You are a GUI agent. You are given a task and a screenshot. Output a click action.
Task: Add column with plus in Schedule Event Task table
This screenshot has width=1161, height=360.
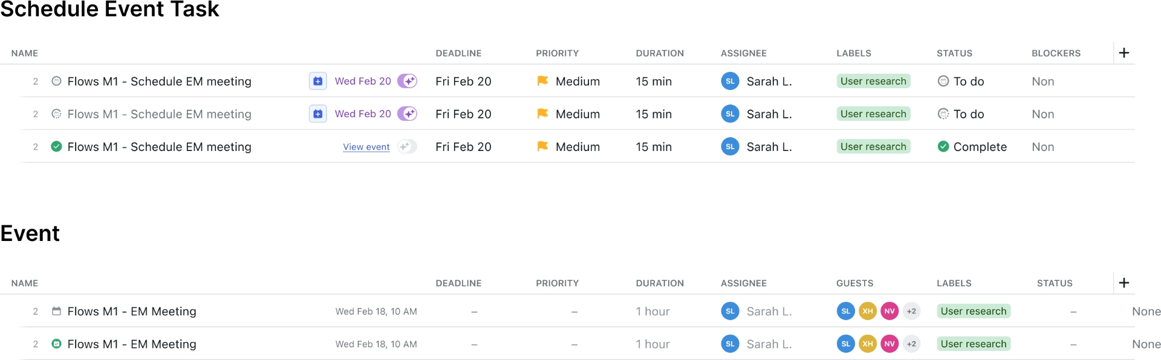[1124, 53]
